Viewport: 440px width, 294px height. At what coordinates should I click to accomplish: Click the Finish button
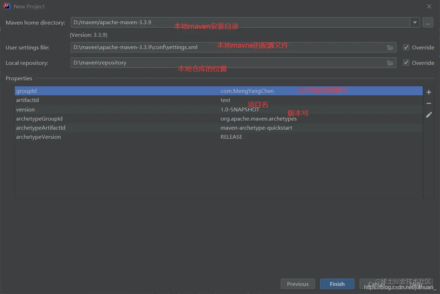337,284
